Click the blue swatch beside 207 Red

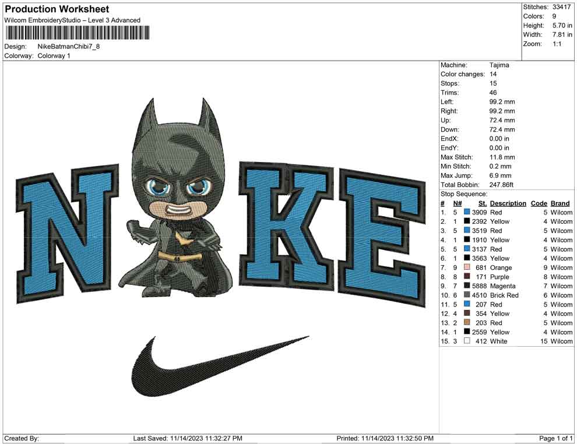click(x=467, y=304)
